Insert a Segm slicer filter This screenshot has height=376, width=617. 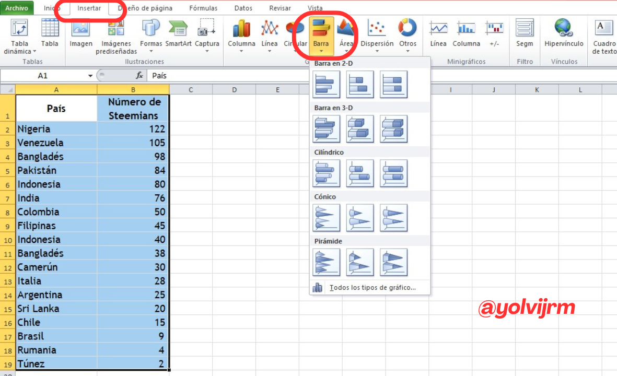click(x=525, y=33)
